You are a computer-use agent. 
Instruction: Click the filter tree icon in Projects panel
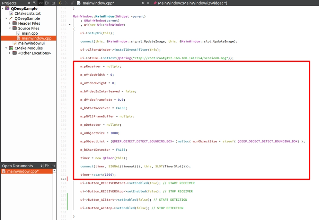pyautogui.click(x=34, y=3)
